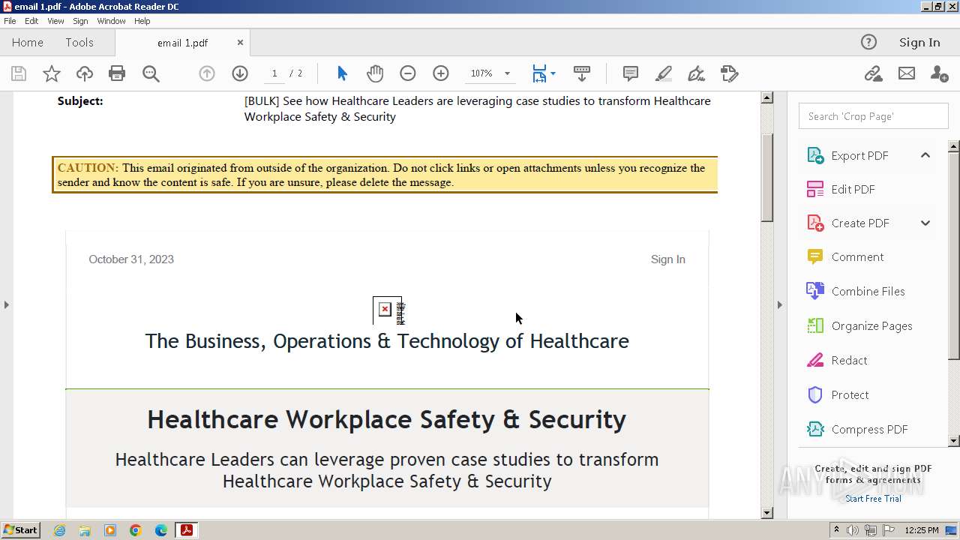The image size is (960, 540).
Task: Open the Sign document pen icon
Action: [697, 73]
